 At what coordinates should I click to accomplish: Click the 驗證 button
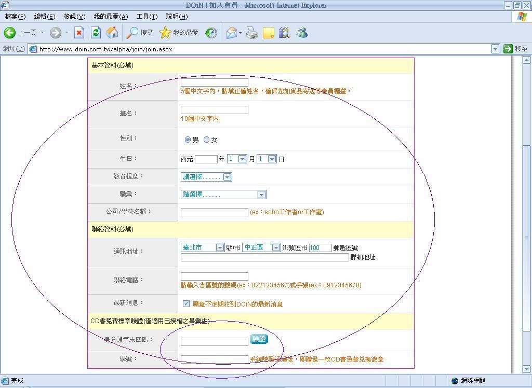[259, 339]
